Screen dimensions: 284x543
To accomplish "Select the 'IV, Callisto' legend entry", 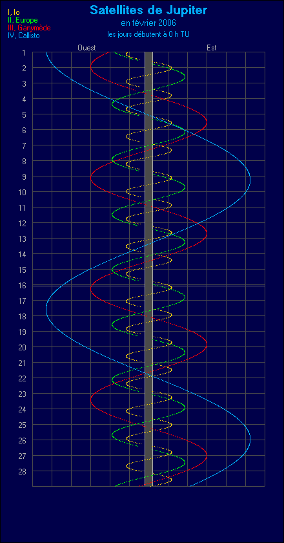I will coord(23,36).
